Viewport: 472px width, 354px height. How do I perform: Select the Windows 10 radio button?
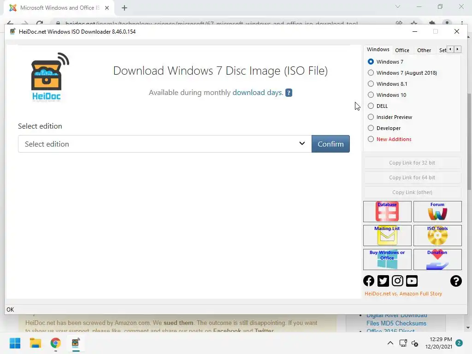pos(371,95)
